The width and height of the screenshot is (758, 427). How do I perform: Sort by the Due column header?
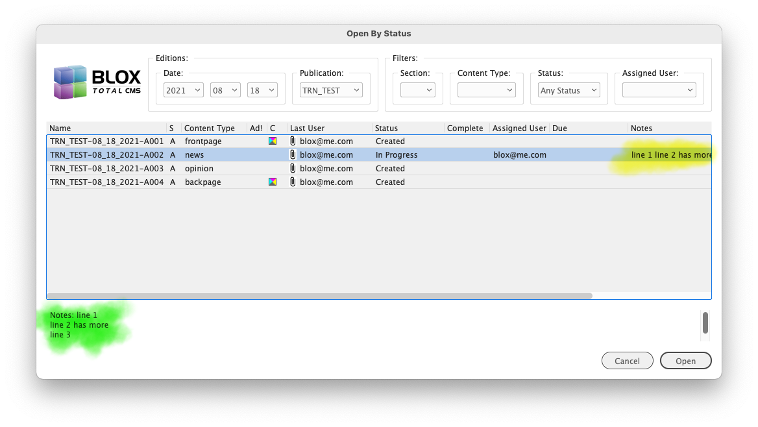click(x=589, y=128)
